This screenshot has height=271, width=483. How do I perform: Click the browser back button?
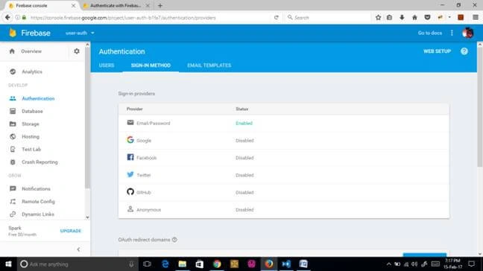(x=7, y=18)
